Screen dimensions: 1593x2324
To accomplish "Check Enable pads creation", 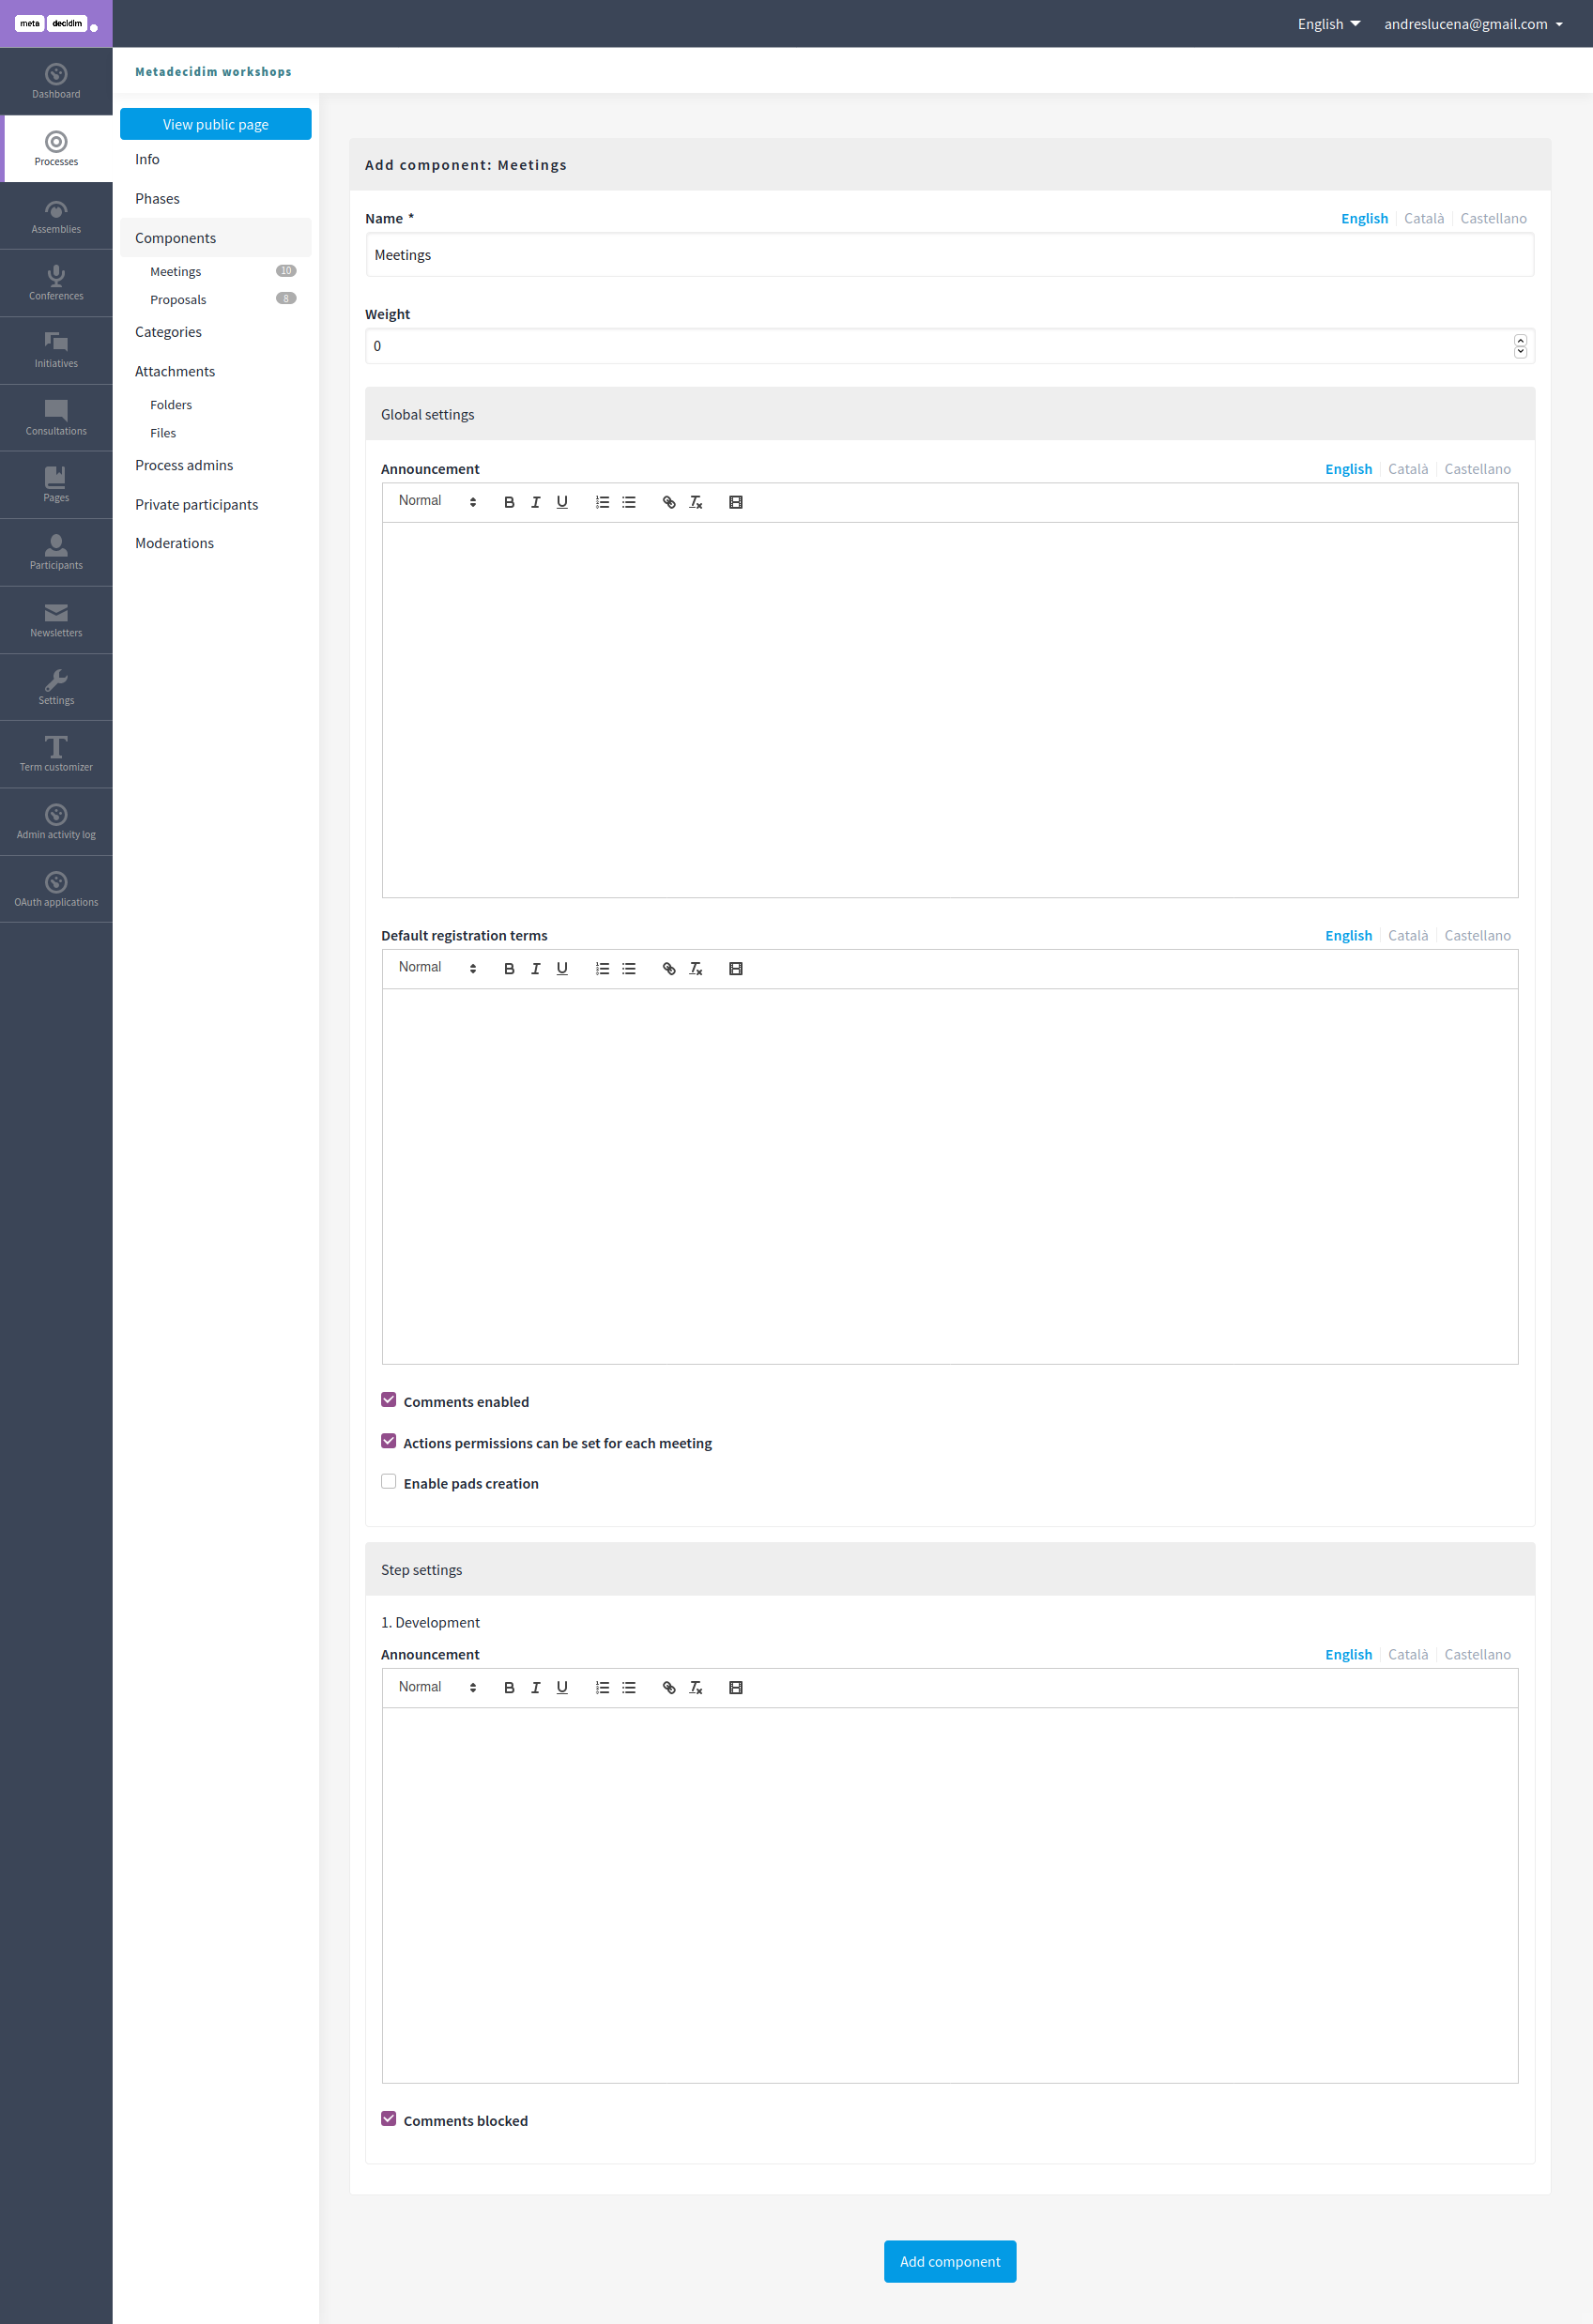I will 389,1482.
